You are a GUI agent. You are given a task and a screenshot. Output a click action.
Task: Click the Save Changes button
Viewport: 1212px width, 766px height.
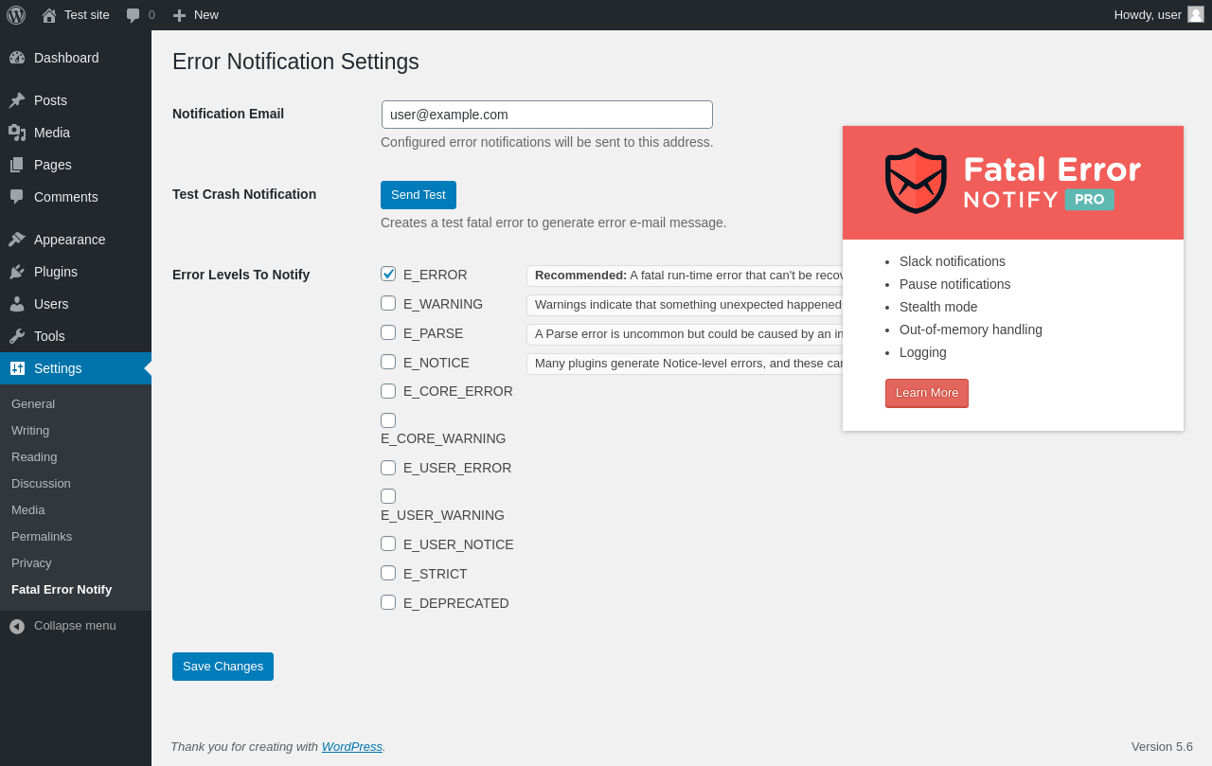[x=223, y=667]
